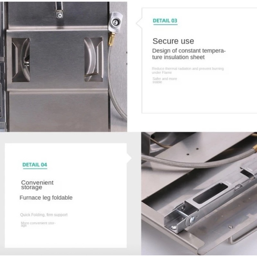257x257 pixels.
Task: Click 'Design of constant temperature insulation sheet' text
Action: click(189, 54)
